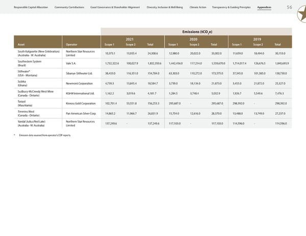The width and height of the screenshot is (306, 236).
Task: Click Yandal 2021 Scope 1 value 137,249.6
Action: click(111, 123)
